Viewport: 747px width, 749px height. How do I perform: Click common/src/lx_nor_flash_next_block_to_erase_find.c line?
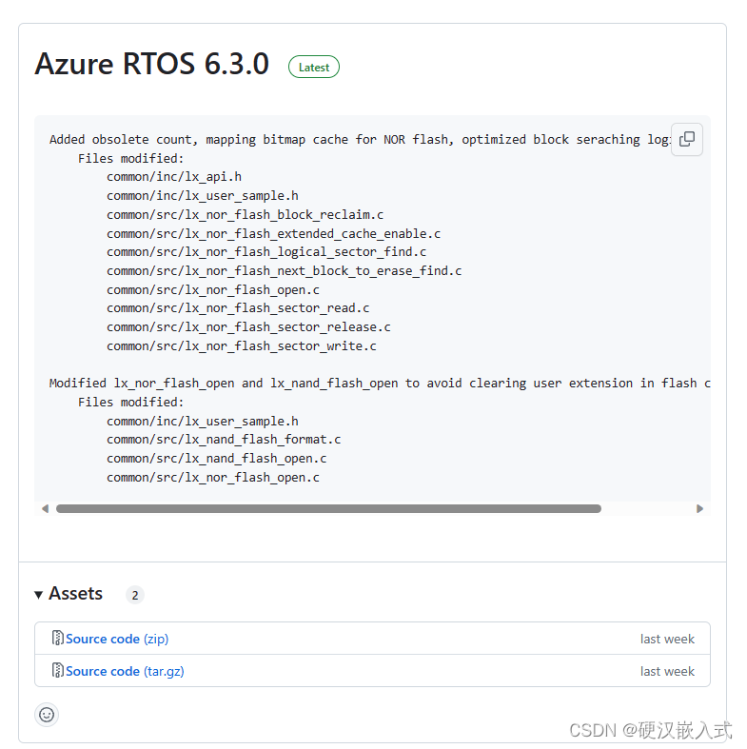285,271
